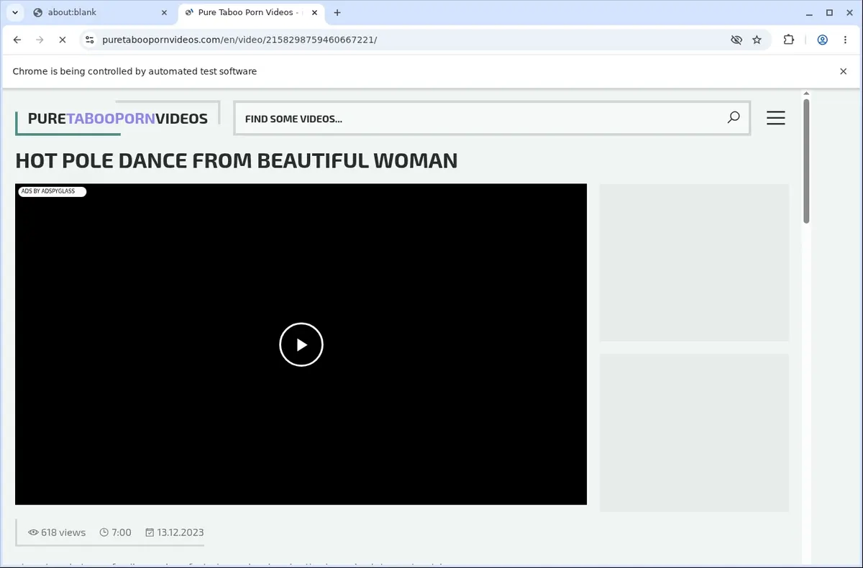
Task: Go back with the browser back arrow
Action: tap(17, 40)
